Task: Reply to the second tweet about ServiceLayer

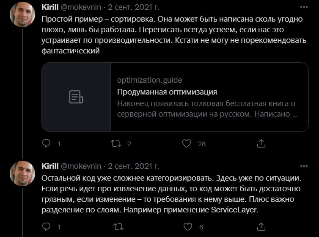Action: (47, 227)
